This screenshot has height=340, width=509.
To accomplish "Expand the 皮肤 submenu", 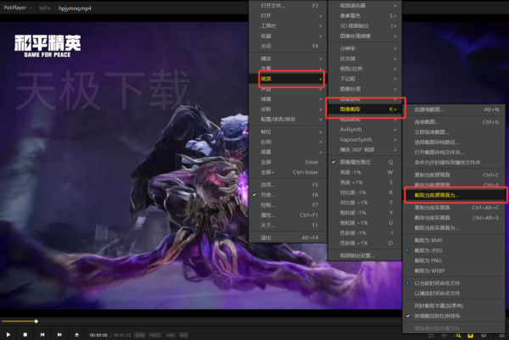I will click(288, 109).
